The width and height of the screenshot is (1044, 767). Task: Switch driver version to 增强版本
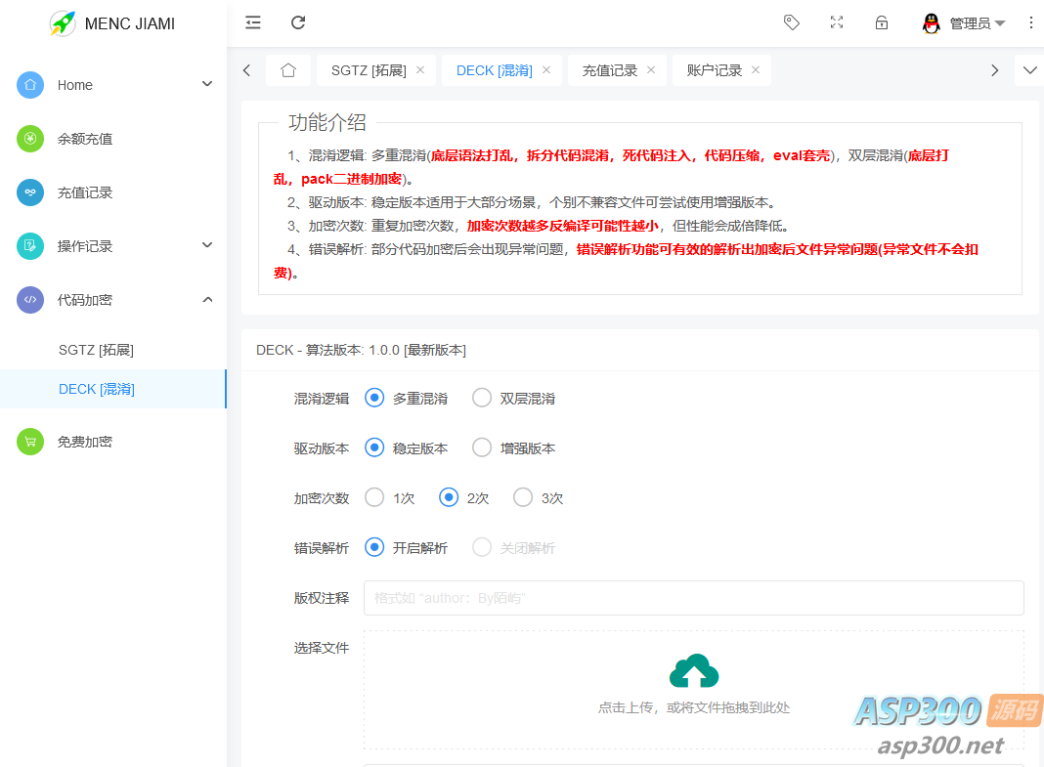coord(481,447)
